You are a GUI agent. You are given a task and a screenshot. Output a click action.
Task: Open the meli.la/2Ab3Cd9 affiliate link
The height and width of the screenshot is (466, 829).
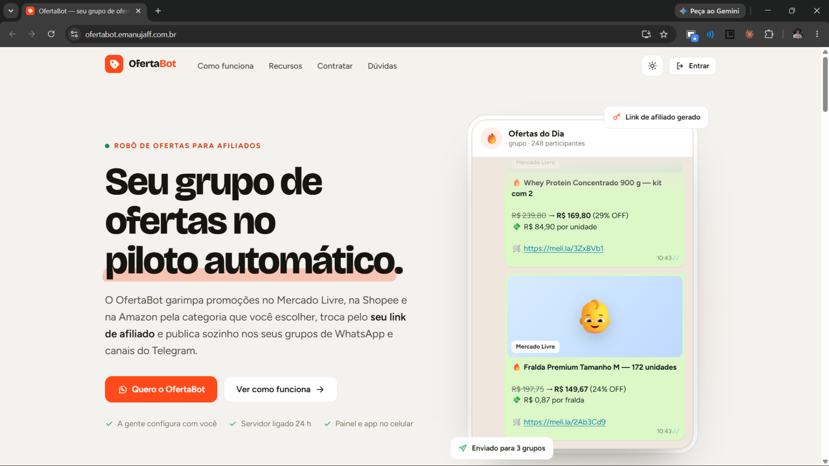[x=564, y=422]
